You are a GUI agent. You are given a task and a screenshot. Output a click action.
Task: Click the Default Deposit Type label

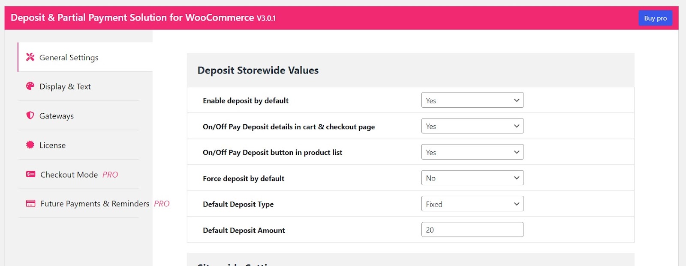click(238, 204)
